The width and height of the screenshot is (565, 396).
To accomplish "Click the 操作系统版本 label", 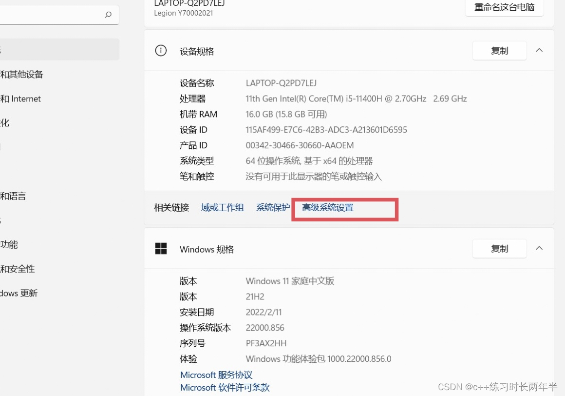I will tap(206, 327).
